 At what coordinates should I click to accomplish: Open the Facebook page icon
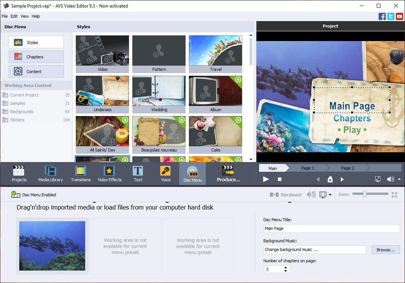pyautogui.click(x=382, y=16)
